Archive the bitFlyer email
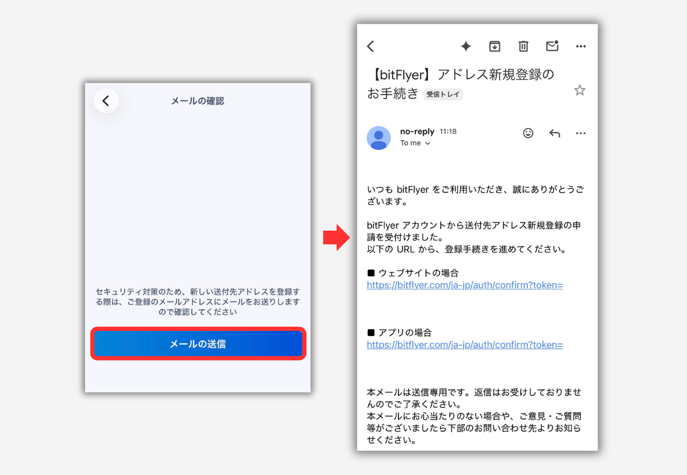This screenshot has width=687, height=475. click(x=495, y=46)
